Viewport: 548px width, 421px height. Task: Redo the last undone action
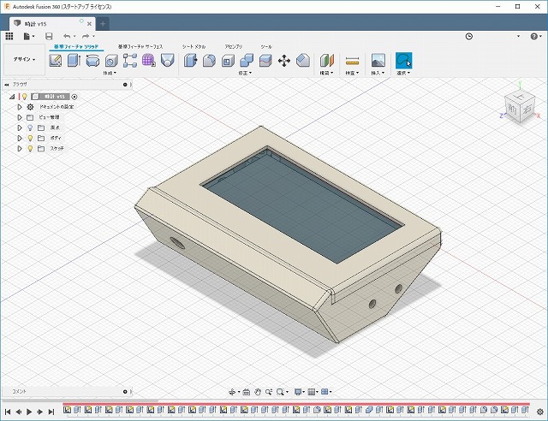(86, 36)
